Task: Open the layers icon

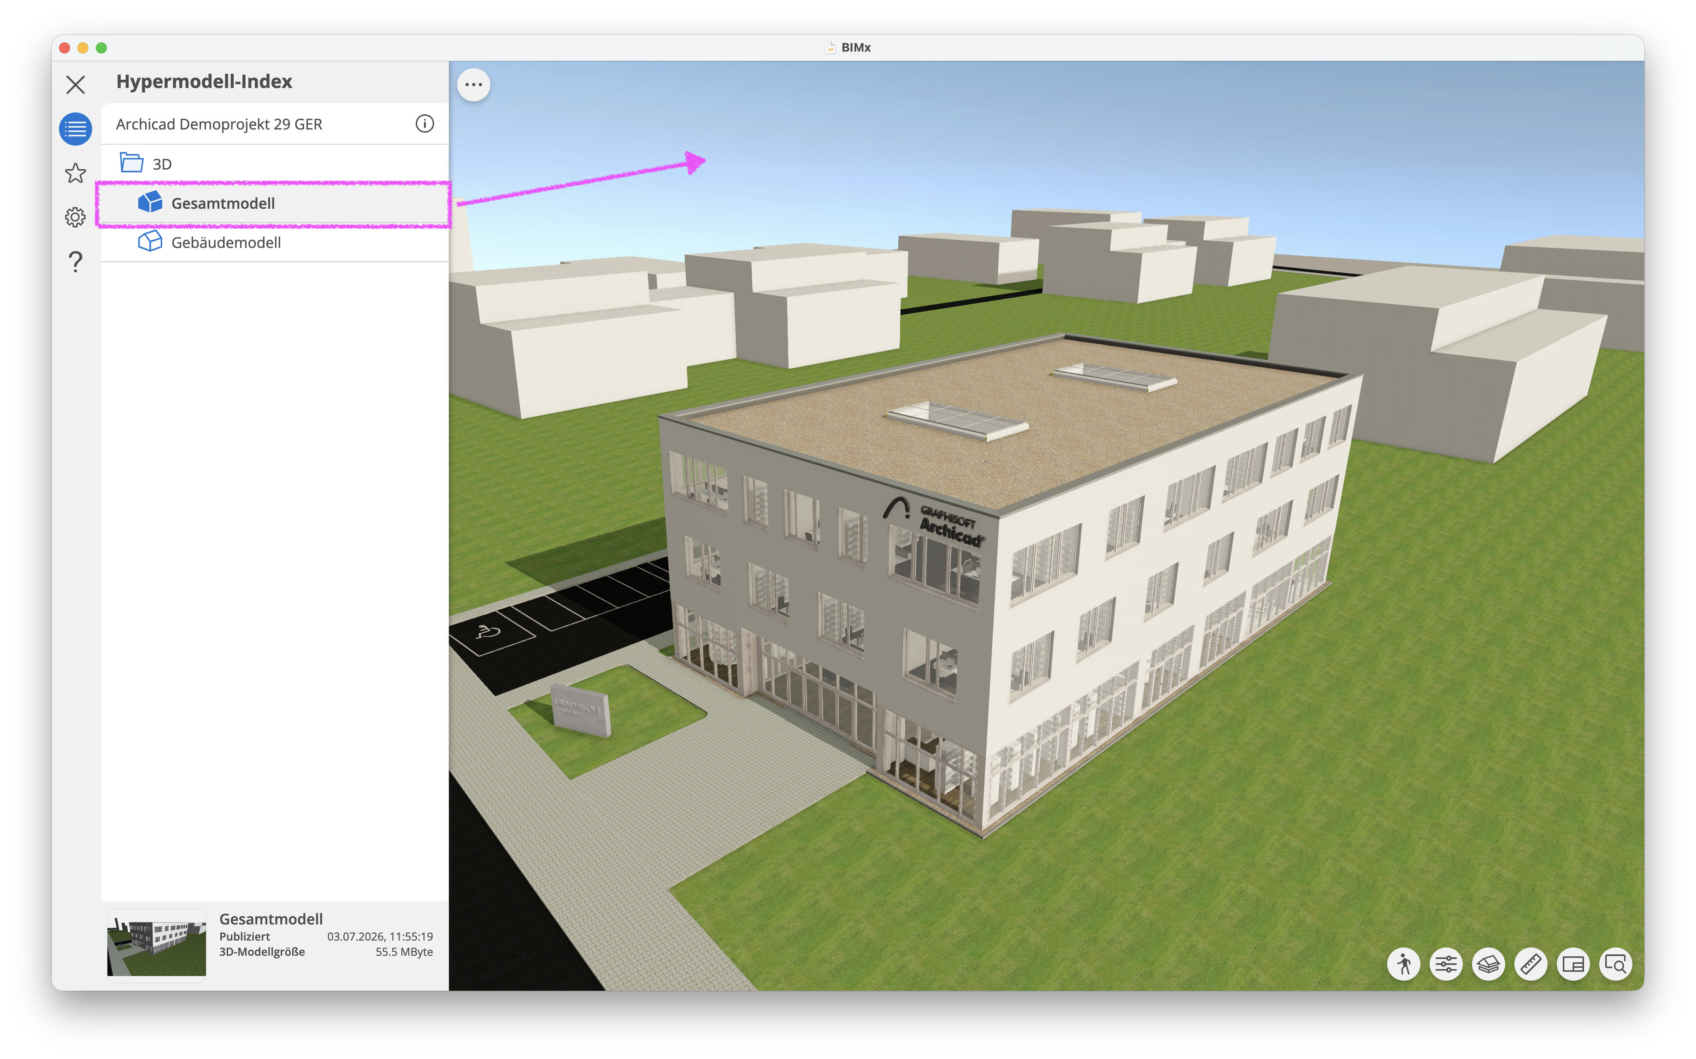Action: click(1488, 965)
